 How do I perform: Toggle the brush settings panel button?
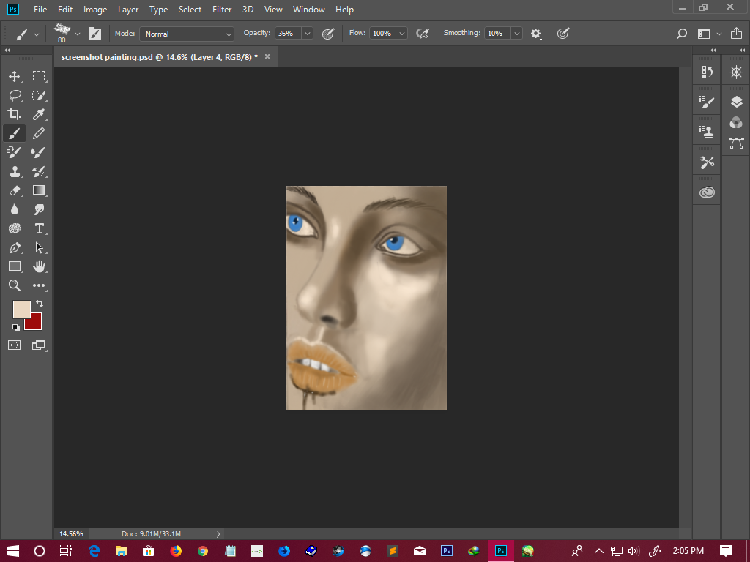[x=95, y=34]
